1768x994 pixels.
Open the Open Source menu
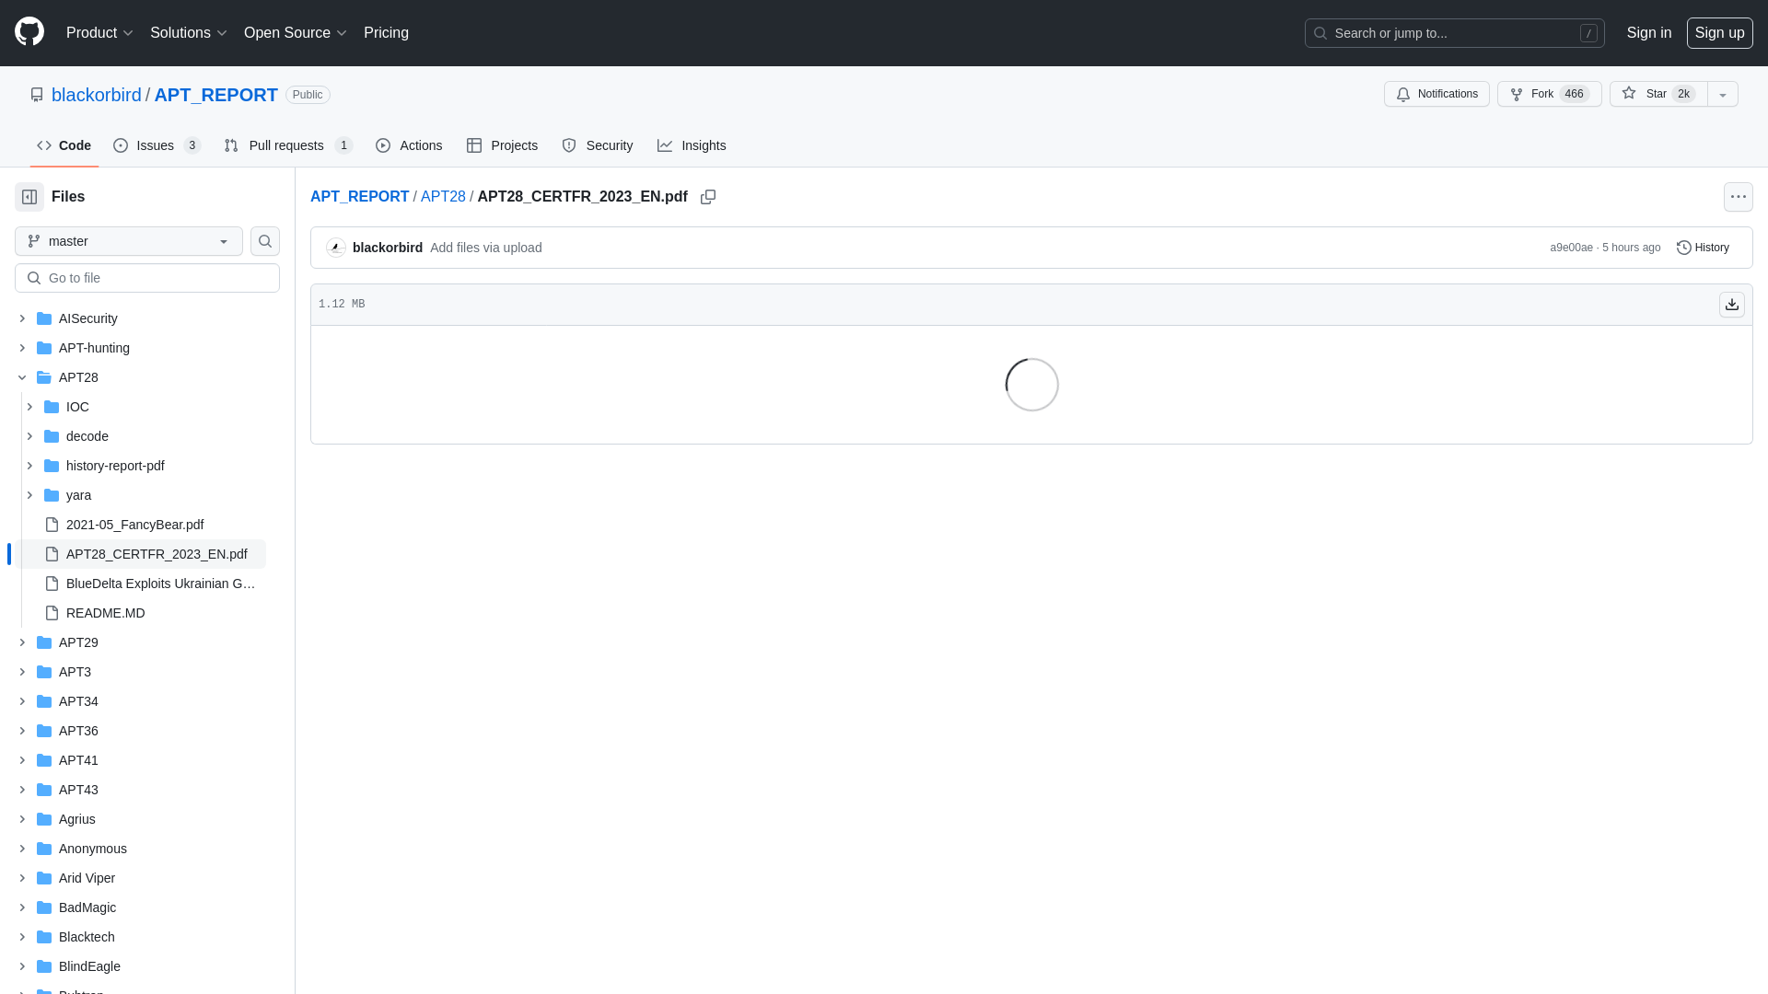[296, 33]
